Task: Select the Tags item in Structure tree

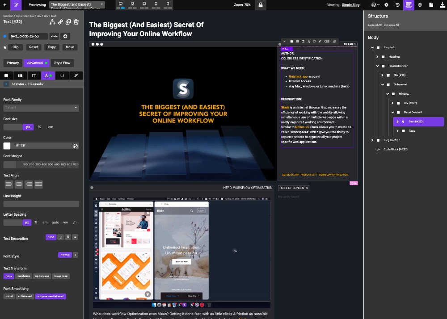Action: pyautogui.click(x=412, y=131)
